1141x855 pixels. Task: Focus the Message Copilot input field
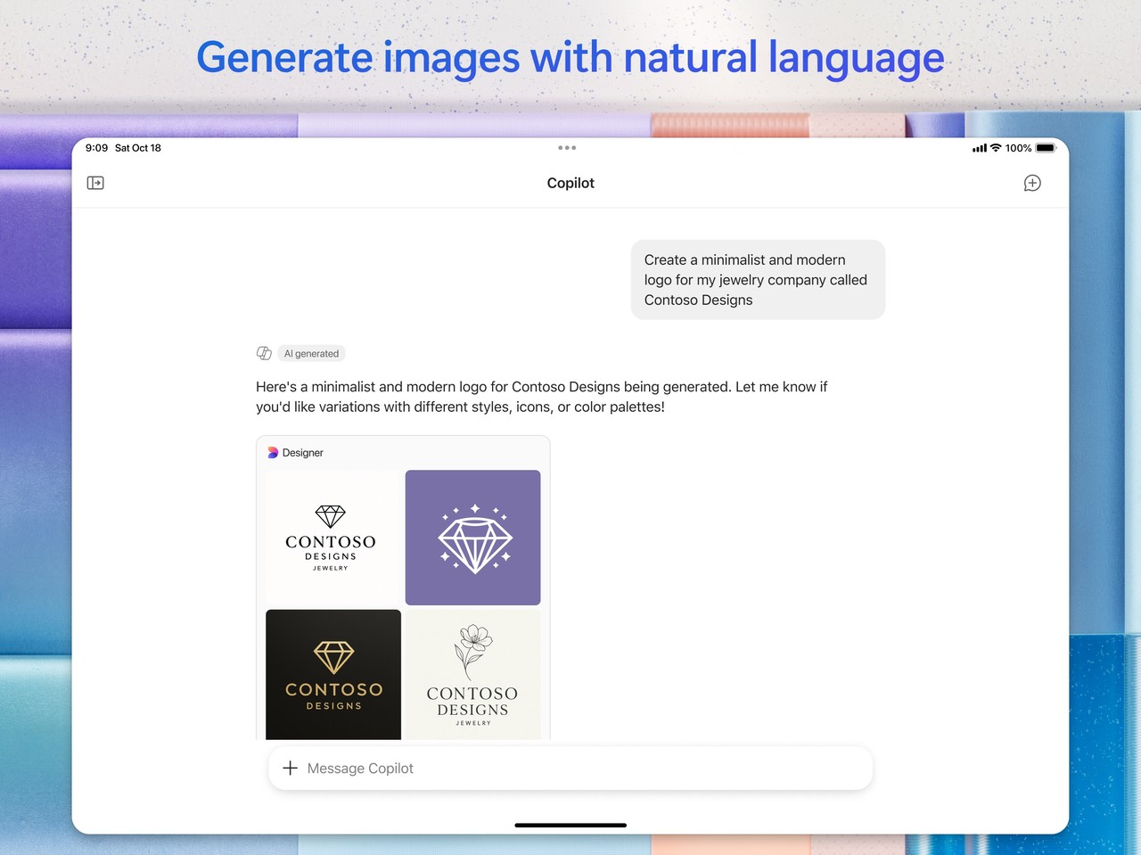(x=570, y=768)
